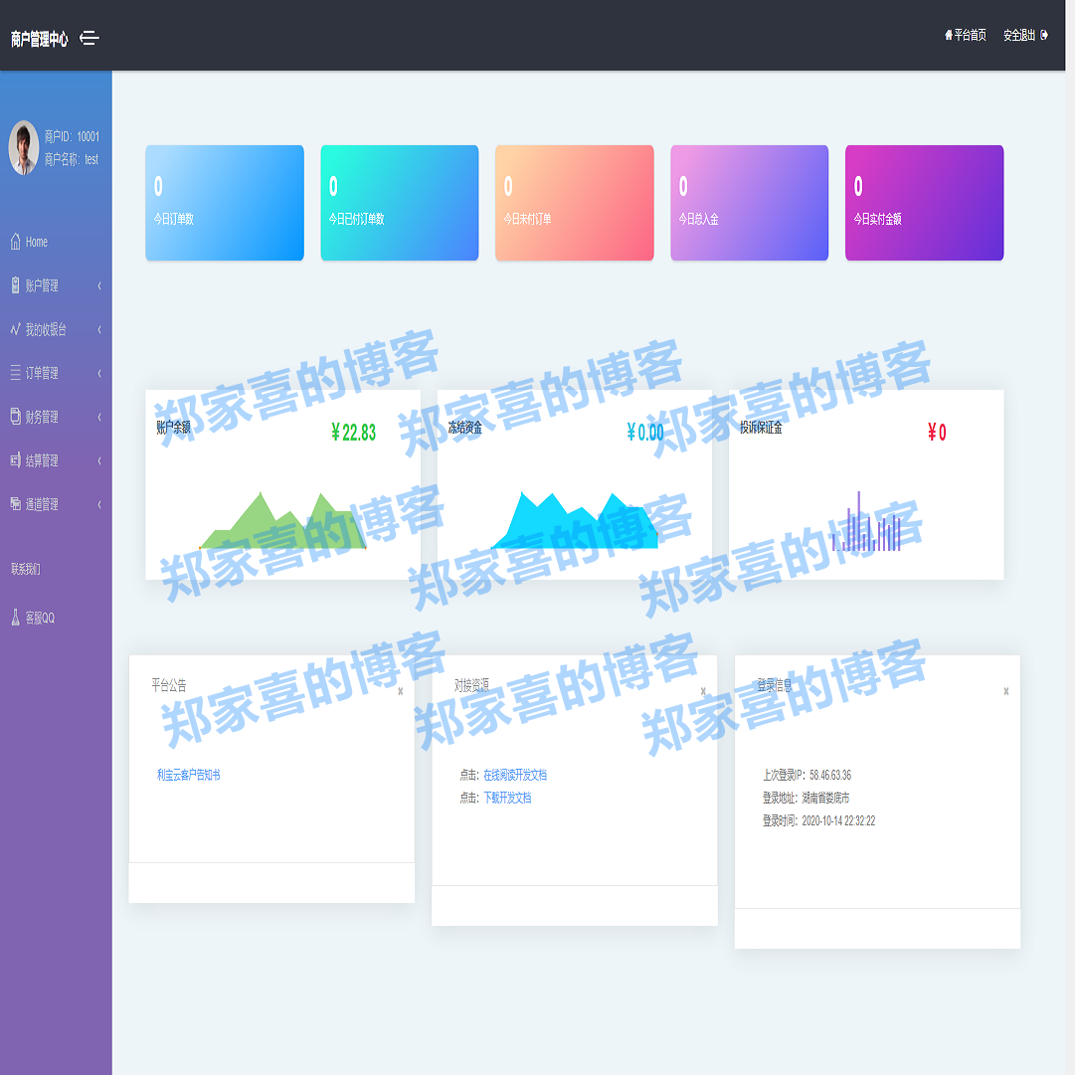Click the 客服QQ flask icon
This screenshot has height=1075, width=1075.
pos(15,618)
